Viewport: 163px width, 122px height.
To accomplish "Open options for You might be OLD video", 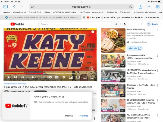I will click(158, 115).
